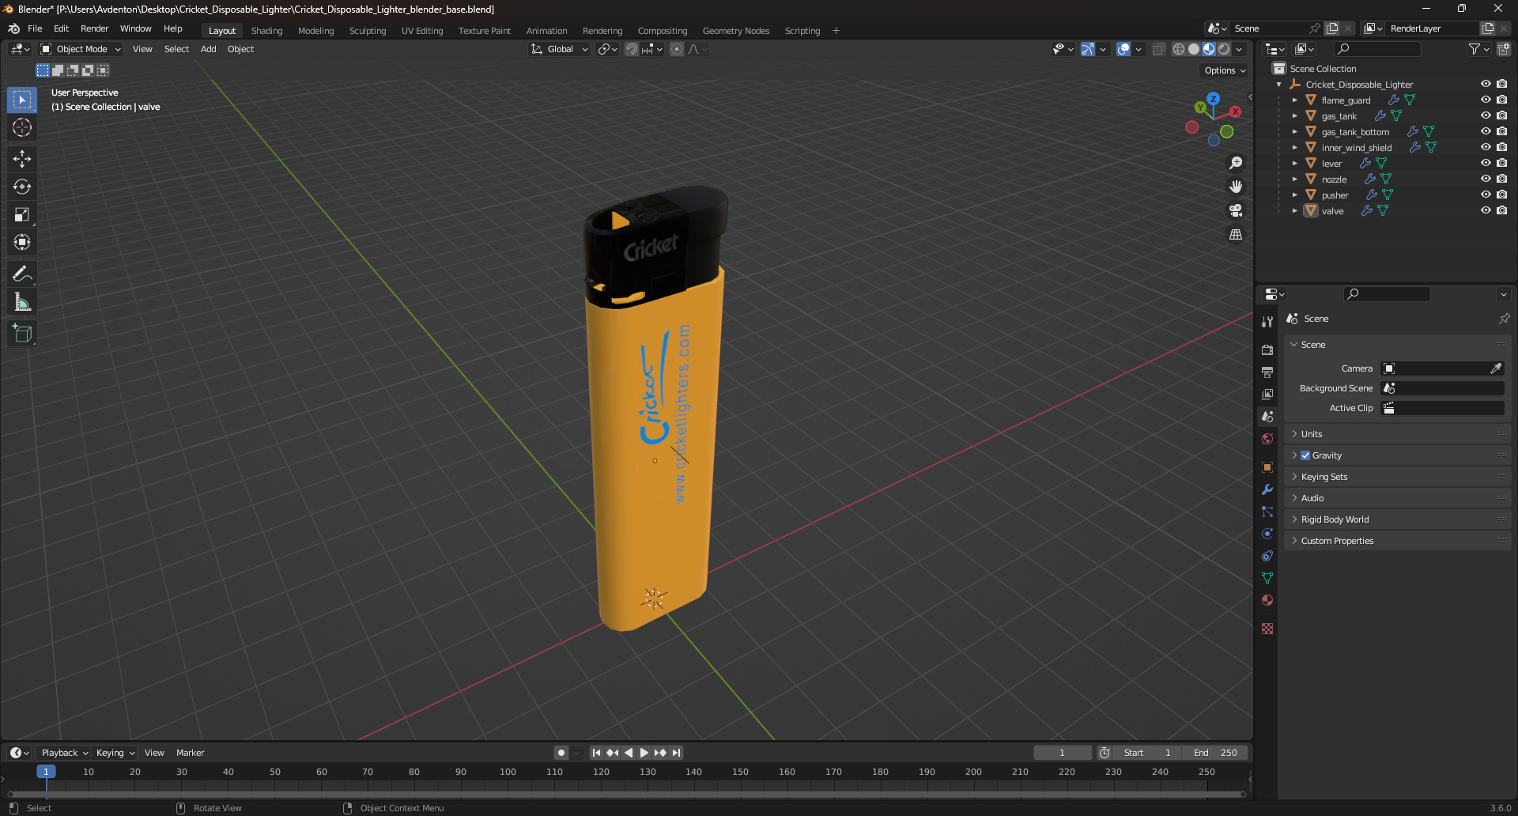Image resolution: width=1518 pixels, height=816 pixels.
Task: Select the Cursor tool in toolbar
Action: [22, 127]
